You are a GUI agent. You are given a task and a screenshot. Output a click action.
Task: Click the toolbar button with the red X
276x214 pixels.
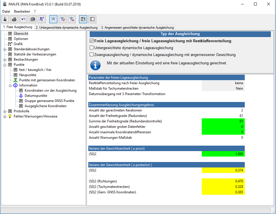tap(72, 19)
